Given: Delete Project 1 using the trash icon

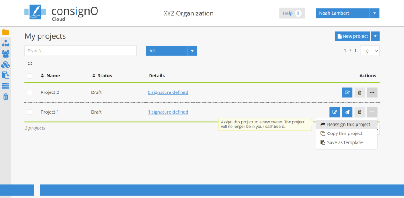Looking at the screenshot, I should tap(359, 112).
